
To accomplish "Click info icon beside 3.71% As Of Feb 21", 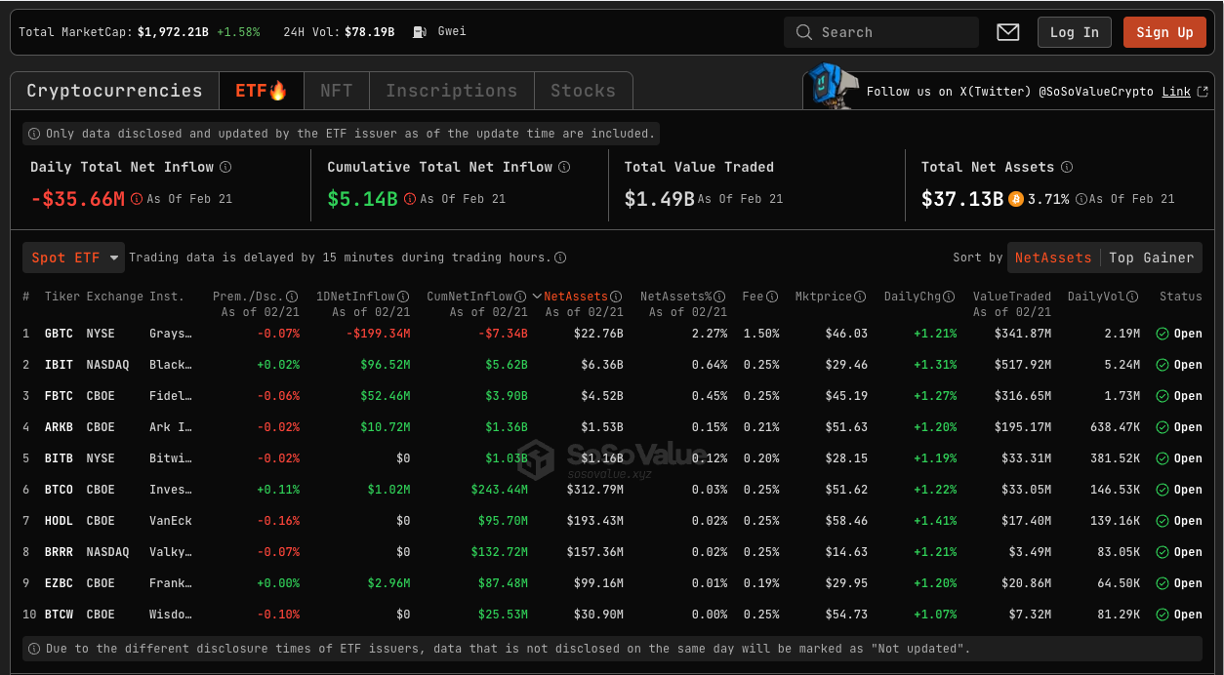I will click(x=1081, y=199).
